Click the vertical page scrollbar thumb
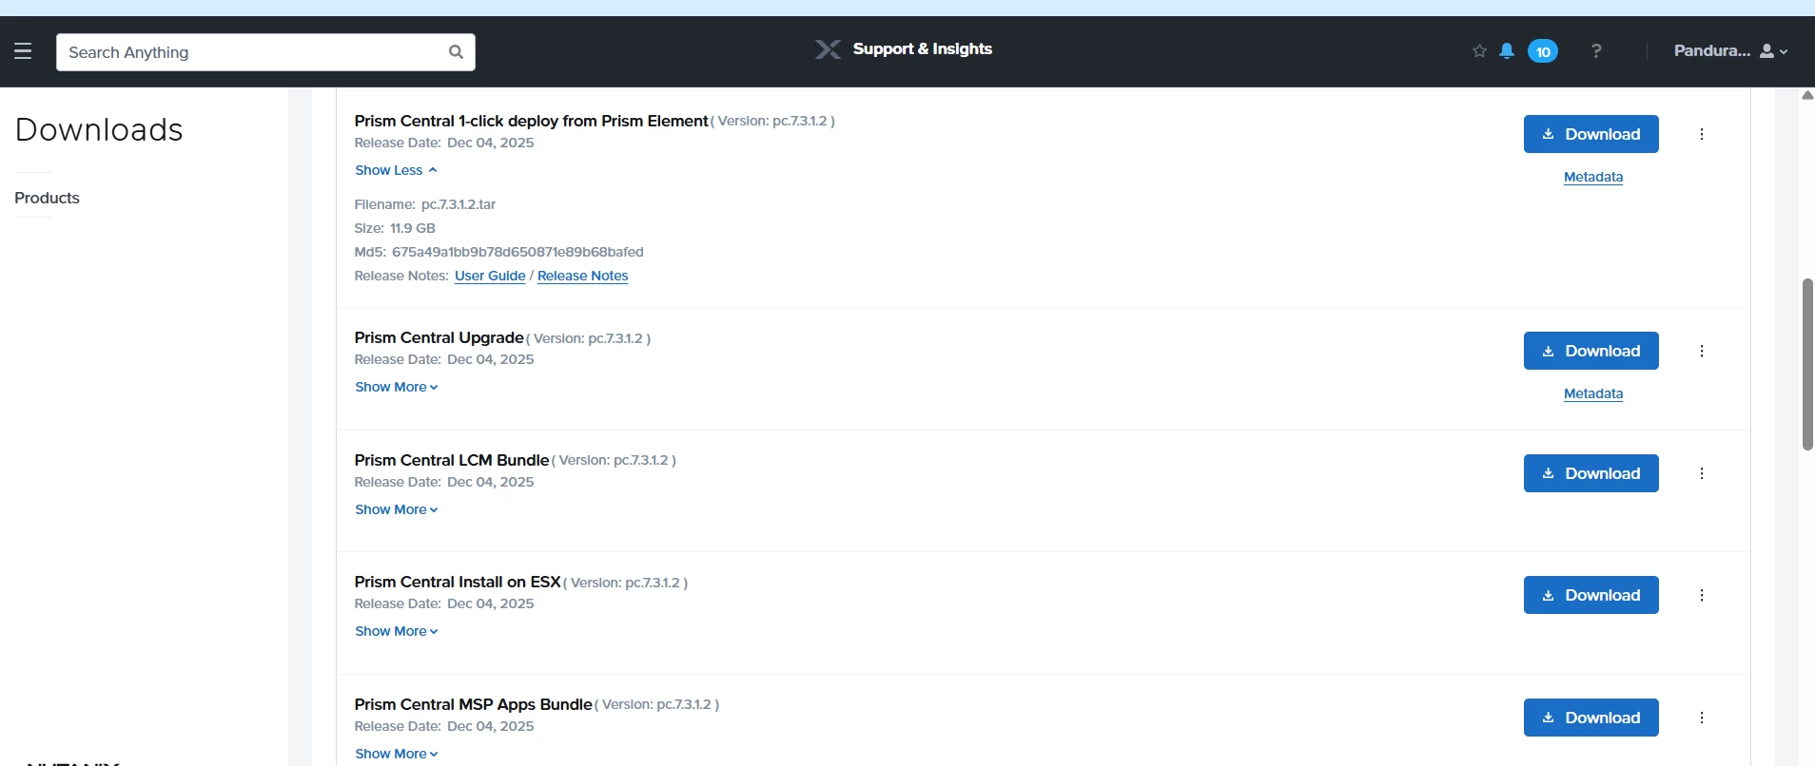This screenshot has height=766, width=1815. tap(1807, 364)
